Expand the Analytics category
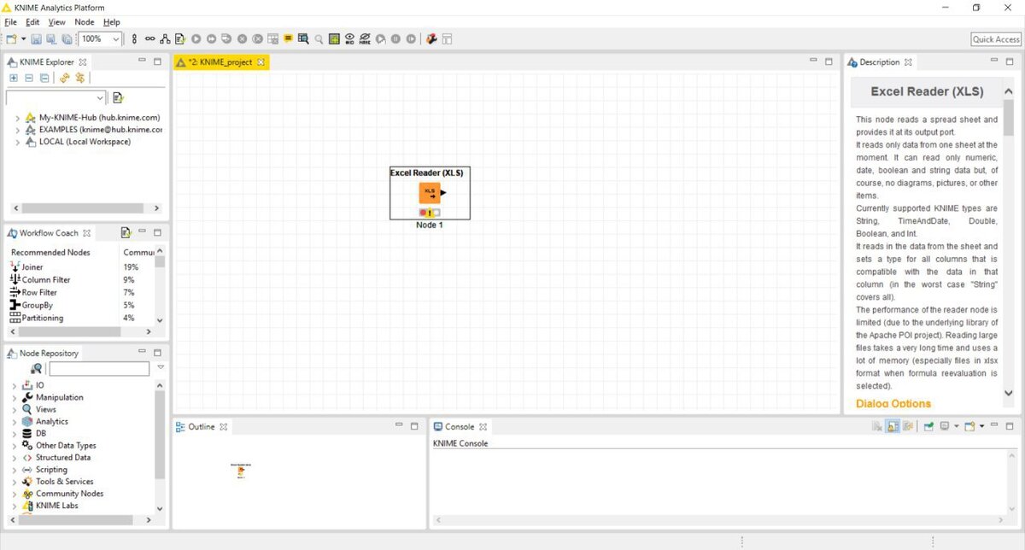1025x550 pixels. [x=15, y=422]
